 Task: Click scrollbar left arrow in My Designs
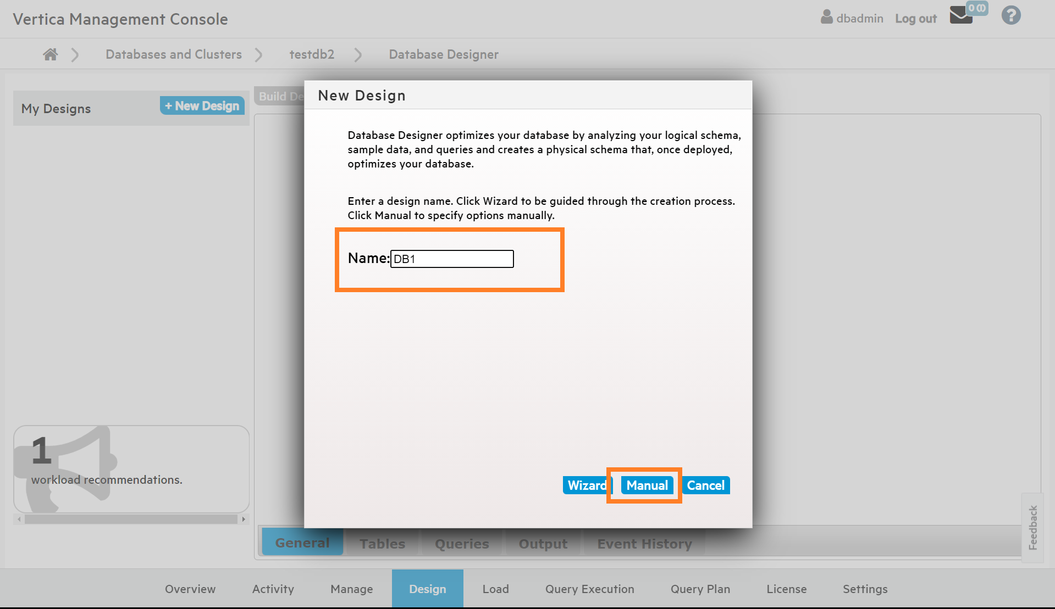point(19,519)
